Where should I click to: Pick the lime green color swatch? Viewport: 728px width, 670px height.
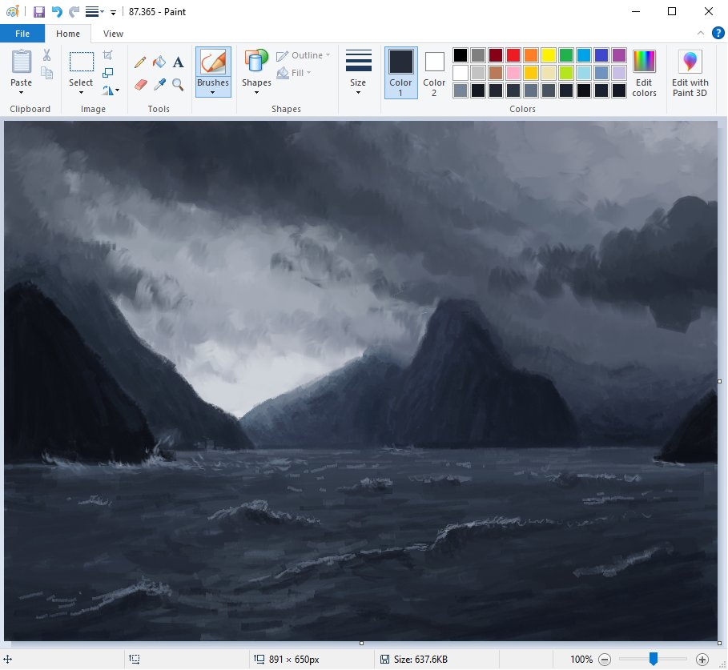(x=566, y=73)
